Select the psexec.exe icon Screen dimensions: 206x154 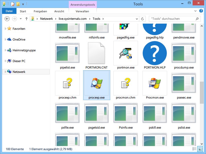pyautogui.click(x=184, y=83)
